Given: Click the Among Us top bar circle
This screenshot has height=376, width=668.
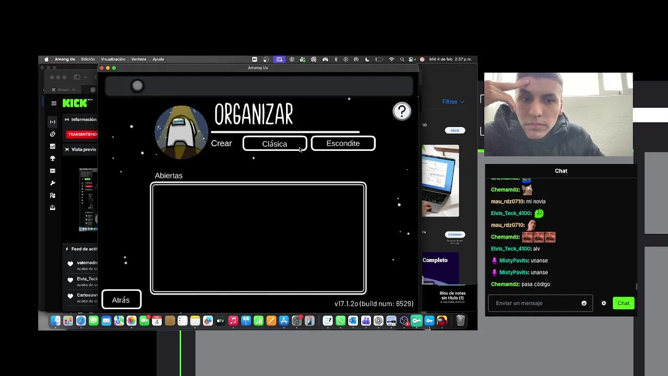Looking at the screenshot, I should pos(137,86).
